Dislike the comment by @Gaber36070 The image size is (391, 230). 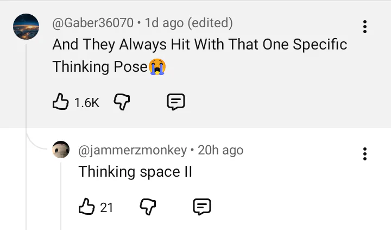click(x=121, y=102)
